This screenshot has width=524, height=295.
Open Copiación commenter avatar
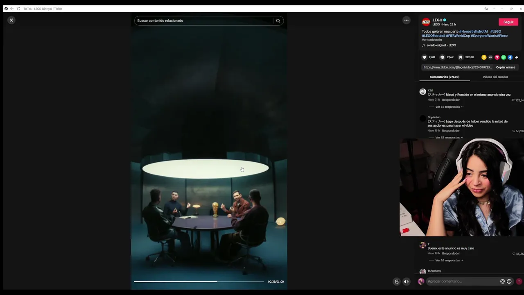pos(422,119)
